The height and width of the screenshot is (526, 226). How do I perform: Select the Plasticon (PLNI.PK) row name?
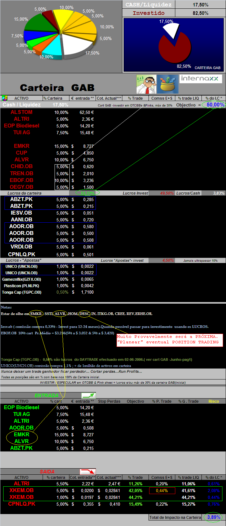tap(21, 286)
